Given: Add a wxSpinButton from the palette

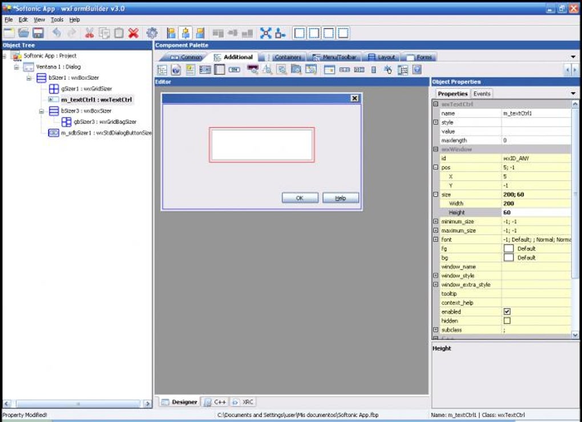Looking at the screenshot, I should click(374, 70).
